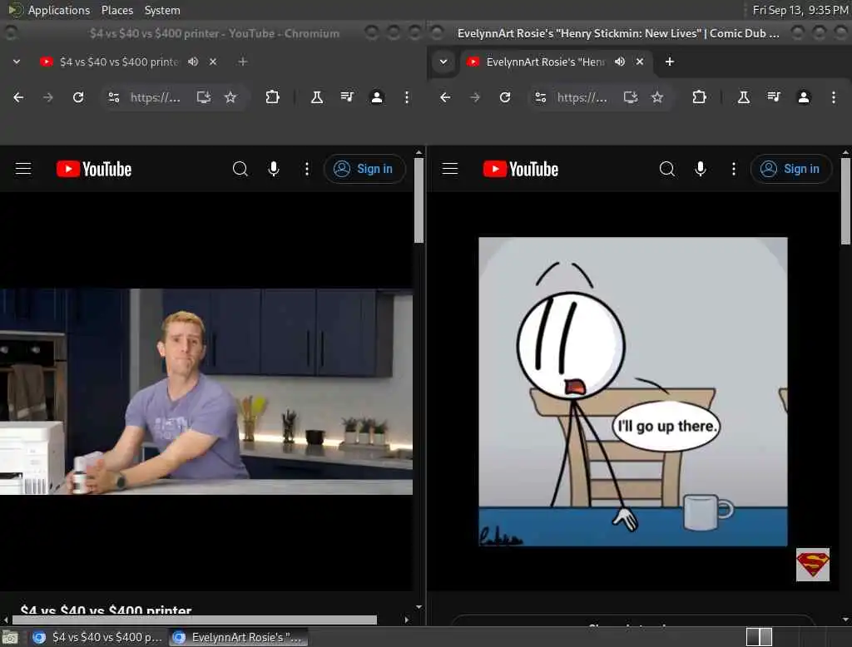Open the System menu
852x647 pixels.
coord(162,10)
